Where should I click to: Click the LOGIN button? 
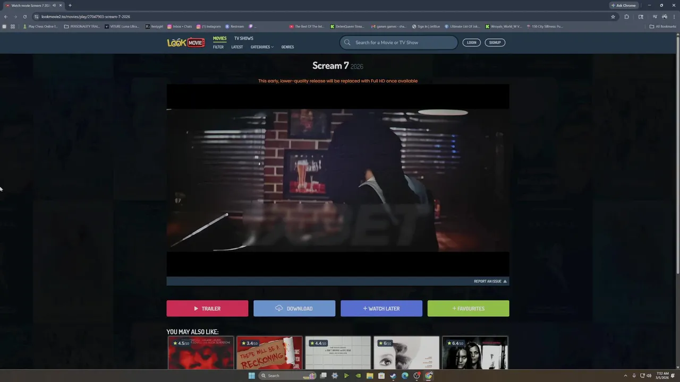(471, 42)
